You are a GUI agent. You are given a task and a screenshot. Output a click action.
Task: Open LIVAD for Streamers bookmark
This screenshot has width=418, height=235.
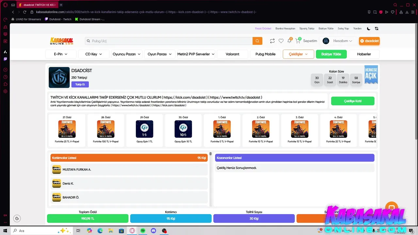click(26, 19)
